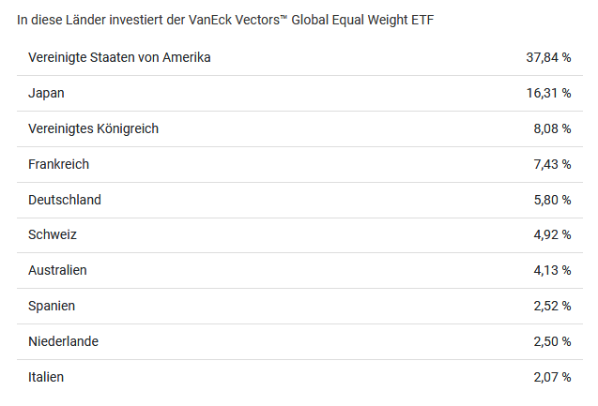Select the Frankreich row label
This screenshot has width=598, height=406.
click(59, 164)
